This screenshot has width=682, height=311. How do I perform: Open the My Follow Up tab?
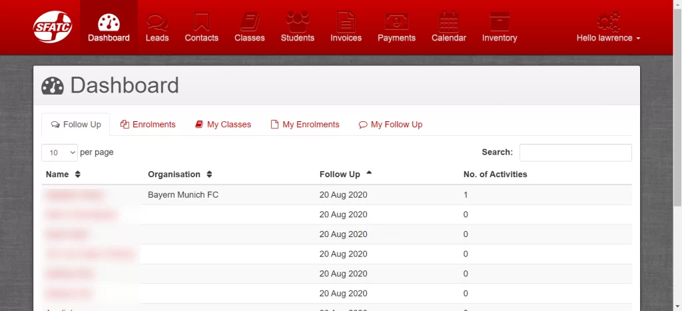(x=390, y=125)
